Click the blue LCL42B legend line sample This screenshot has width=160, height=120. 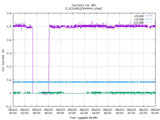coord(149,22)
